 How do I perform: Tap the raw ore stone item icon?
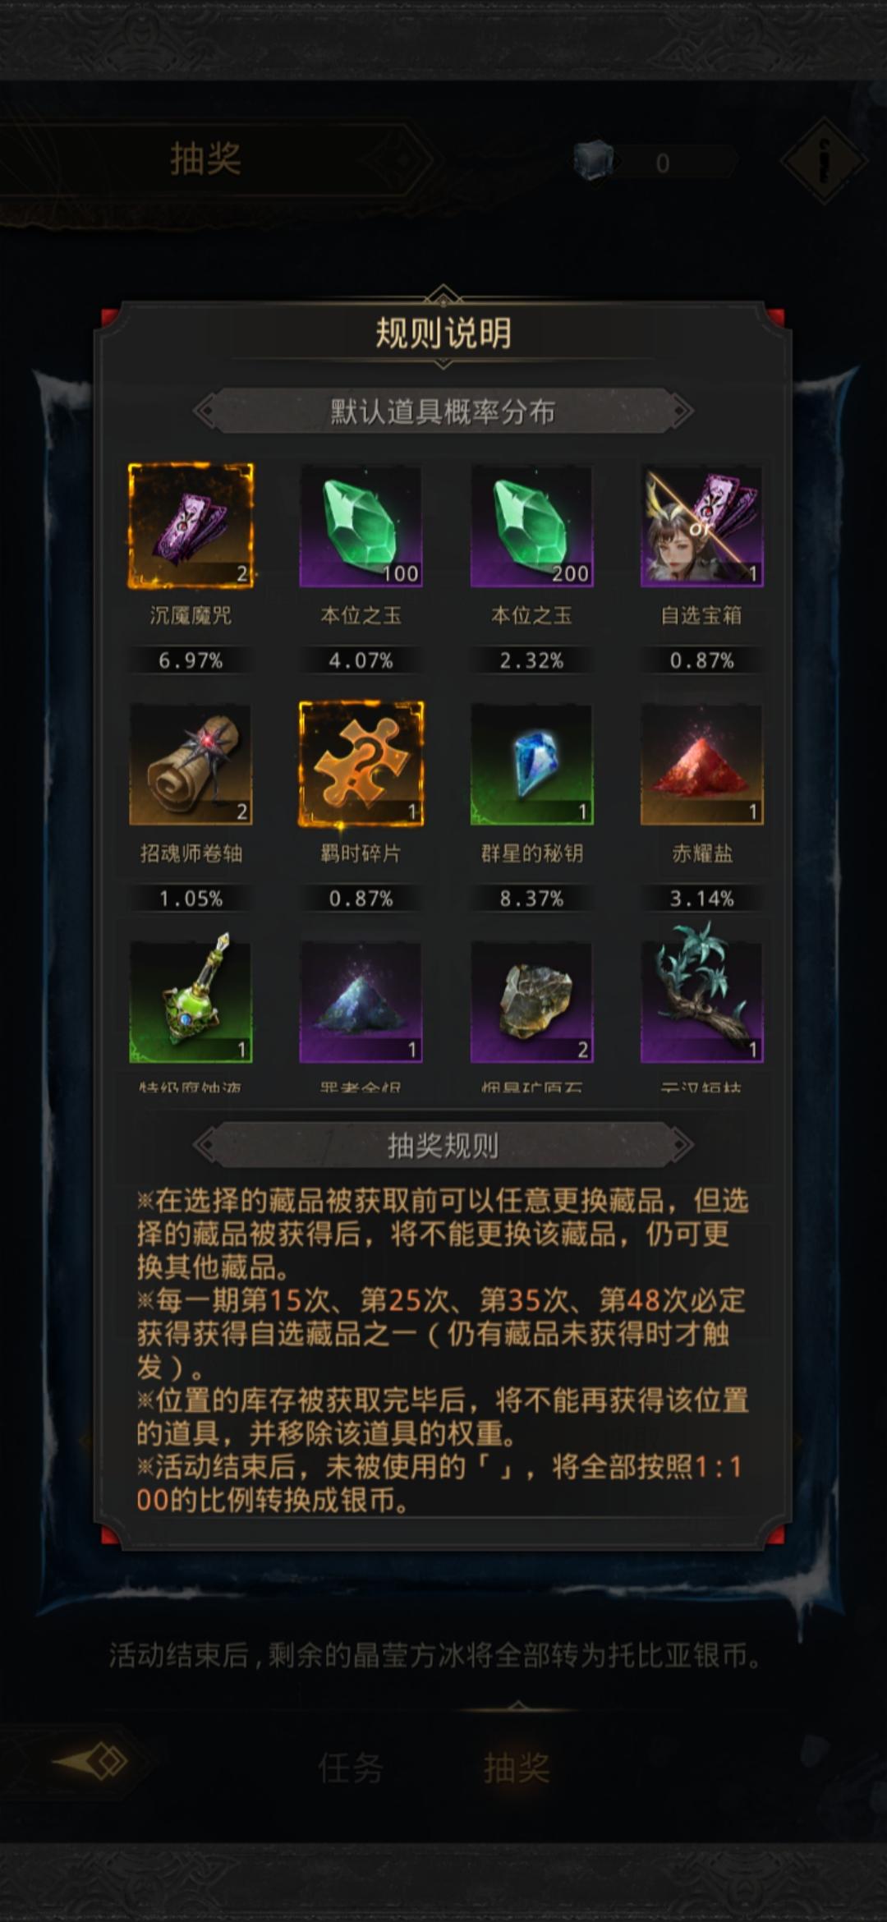[x=531, y=1001]
